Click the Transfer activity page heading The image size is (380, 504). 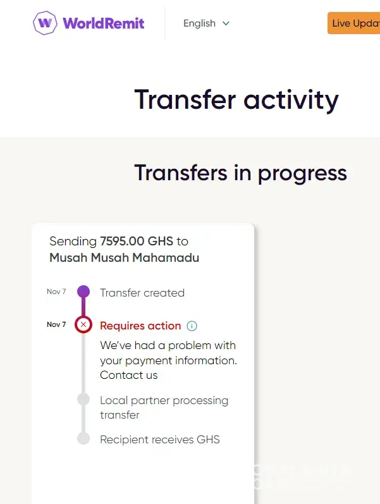(x=236, y=100)
